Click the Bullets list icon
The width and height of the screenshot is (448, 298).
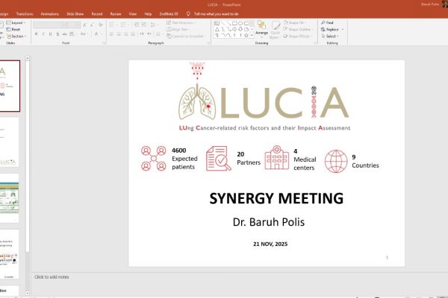[112, 25]
